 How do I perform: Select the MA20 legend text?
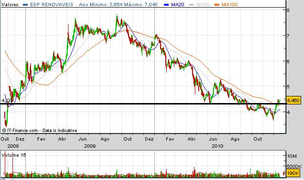click(x=177, y=4)
